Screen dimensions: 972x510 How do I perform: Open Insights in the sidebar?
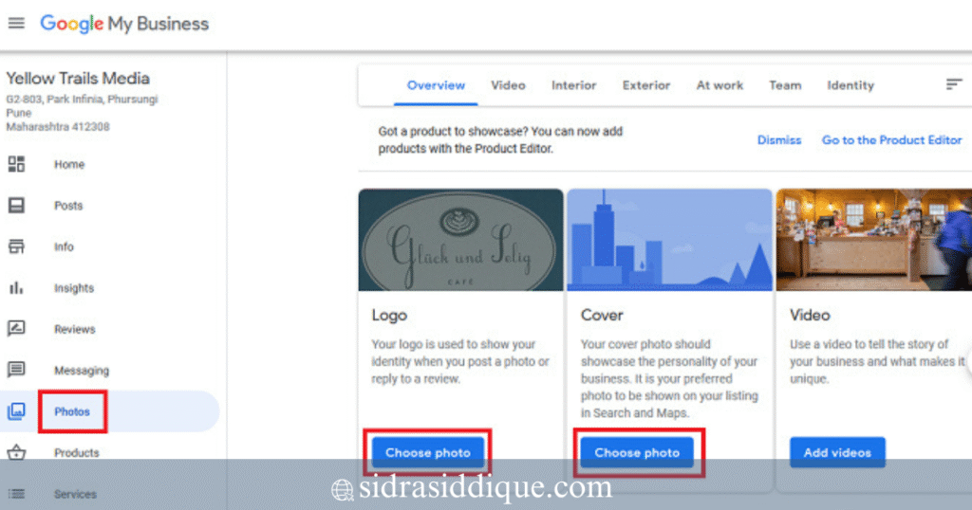[74, 288]
